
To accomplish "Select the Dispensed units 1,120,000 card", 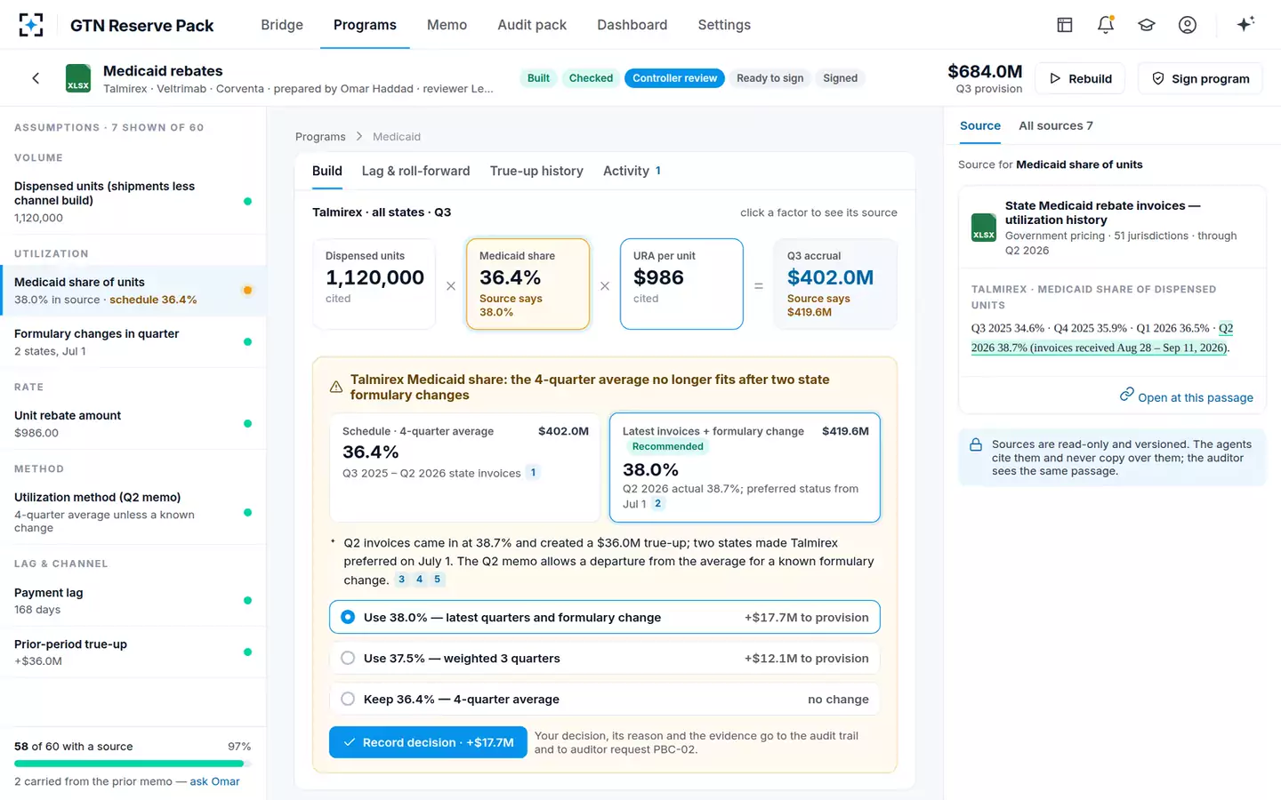I will pyautogui.click(x=375, y=284).
